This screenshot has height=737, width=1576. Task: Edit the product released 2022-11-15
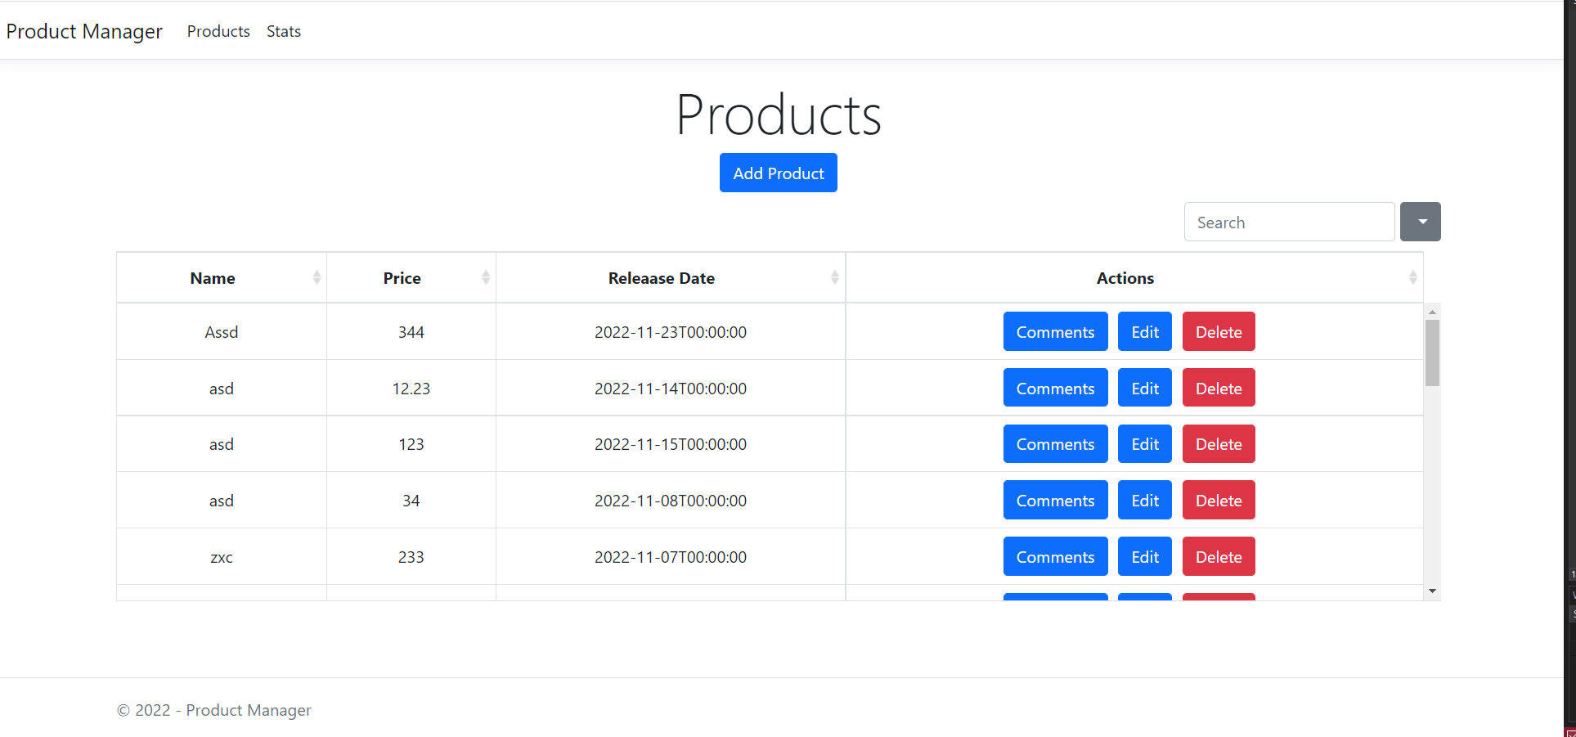click(1144, 443)
